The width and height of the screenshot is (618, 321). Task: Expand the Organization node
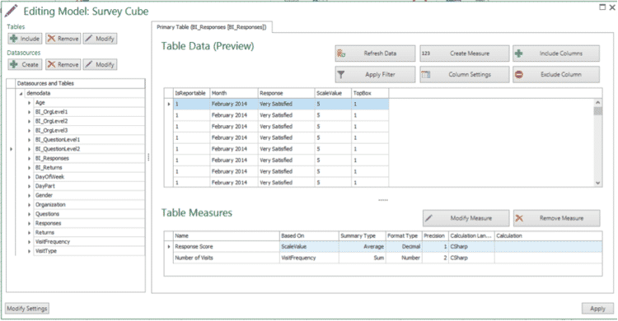[x=29, y=205]
